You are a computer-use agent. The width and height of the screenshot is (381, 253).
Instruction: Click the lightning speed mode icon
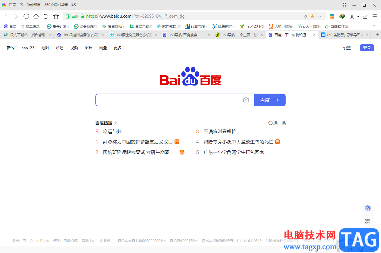point(306,17)
